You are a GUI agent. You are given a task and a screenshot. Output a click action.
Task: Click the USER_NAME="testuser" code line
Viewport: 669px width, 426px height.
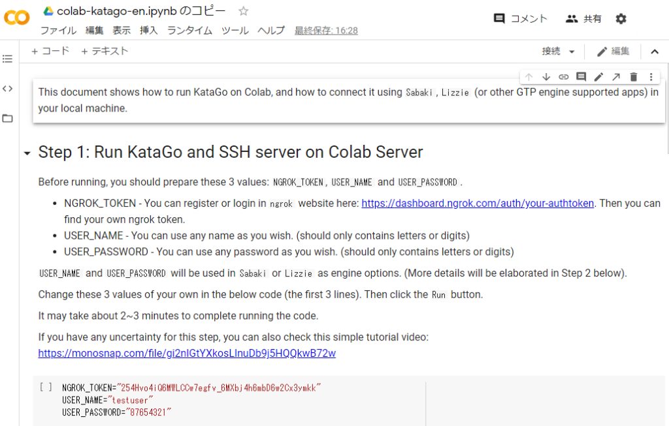(108, 400)
